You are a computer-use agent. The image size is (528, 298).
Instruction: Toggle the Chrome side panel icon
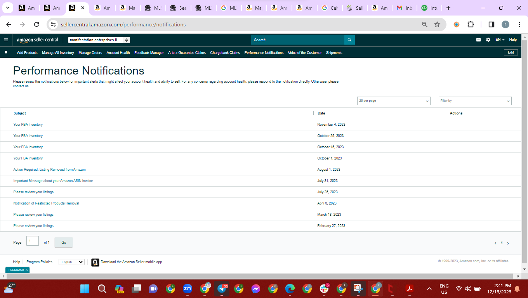pos(491,24)
